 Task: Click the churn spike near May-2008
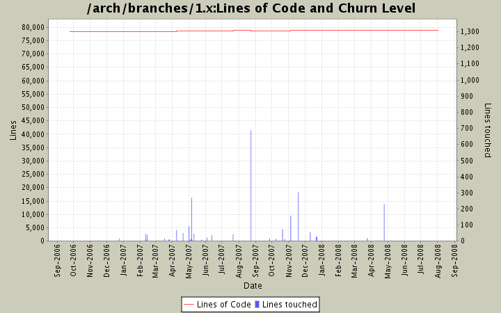[x=384, y=223]
